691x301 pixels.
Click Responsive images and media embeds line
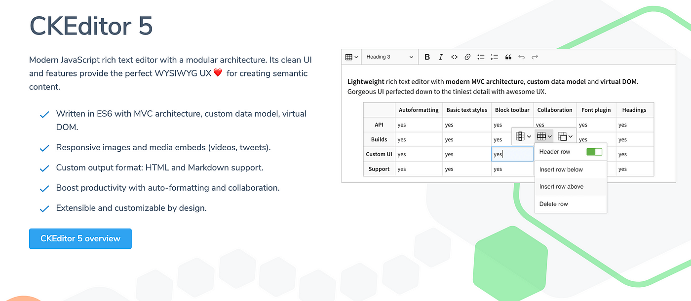(x=163, y=147)
